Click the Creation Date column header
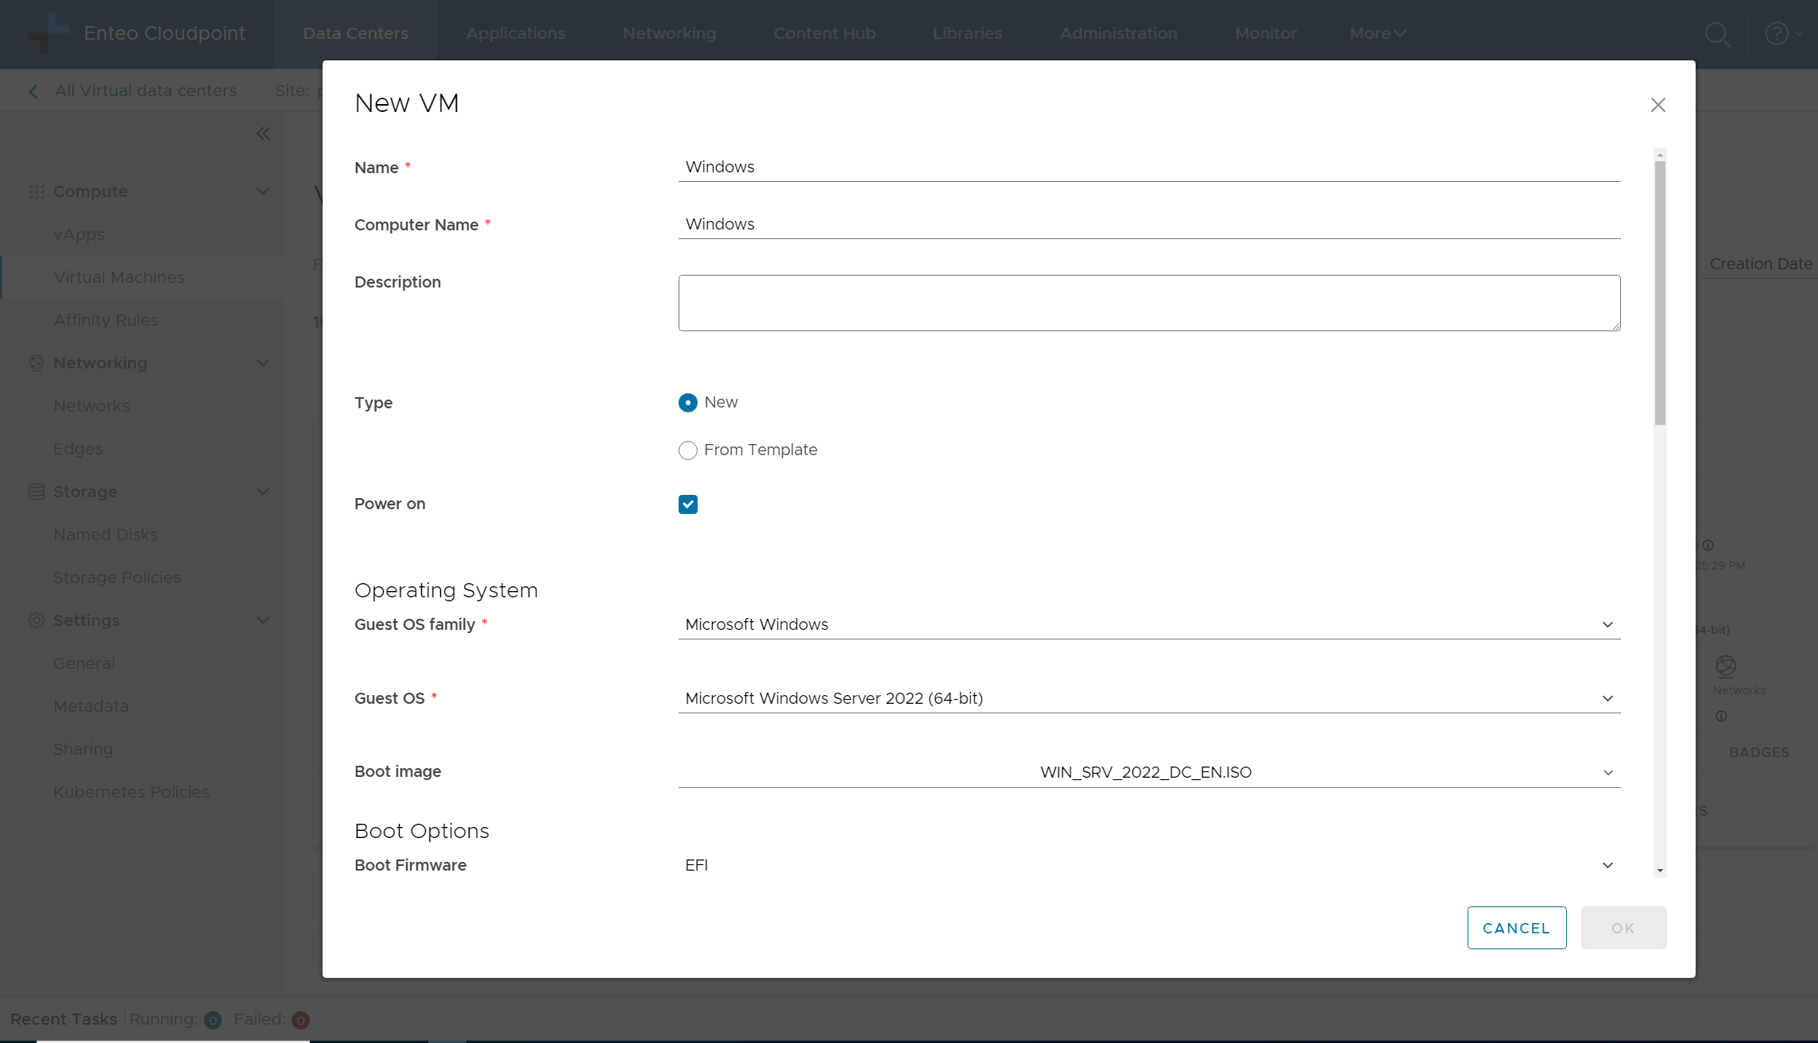This screenshot has height=1043, width=1818. tap(1761, 264)
